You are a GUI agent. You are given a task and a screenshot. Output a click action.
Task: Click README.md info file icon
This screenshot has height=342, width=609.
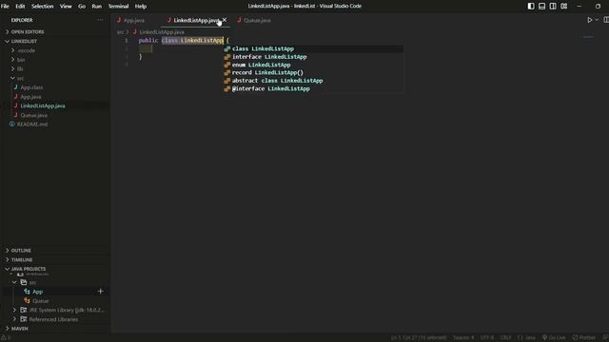point(12,124)
